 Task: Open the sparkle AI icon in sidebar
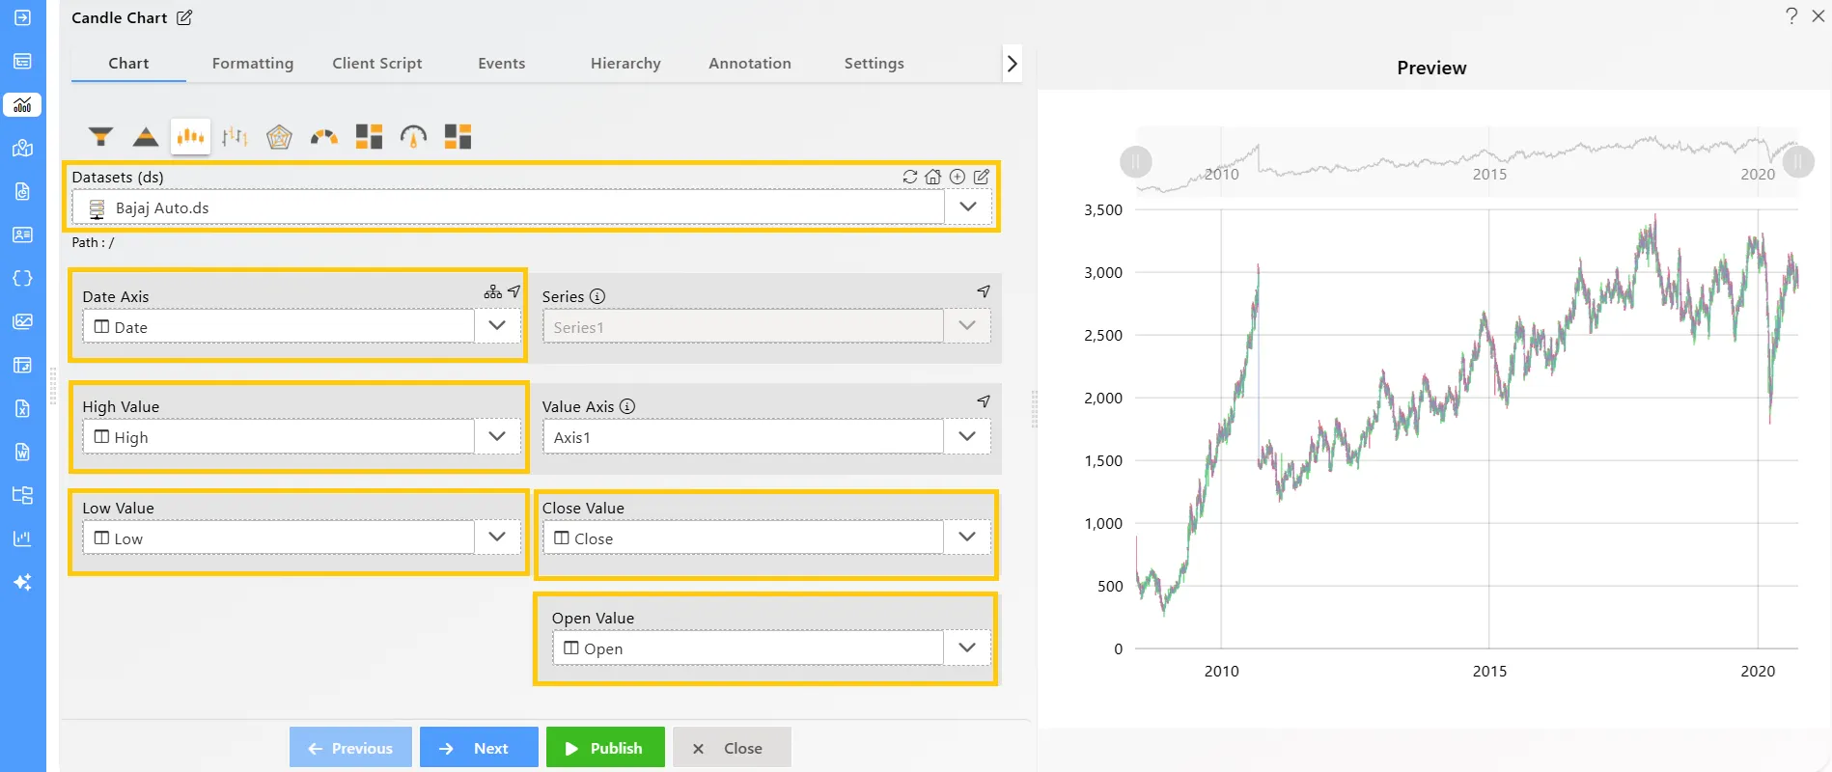[22, 582]
